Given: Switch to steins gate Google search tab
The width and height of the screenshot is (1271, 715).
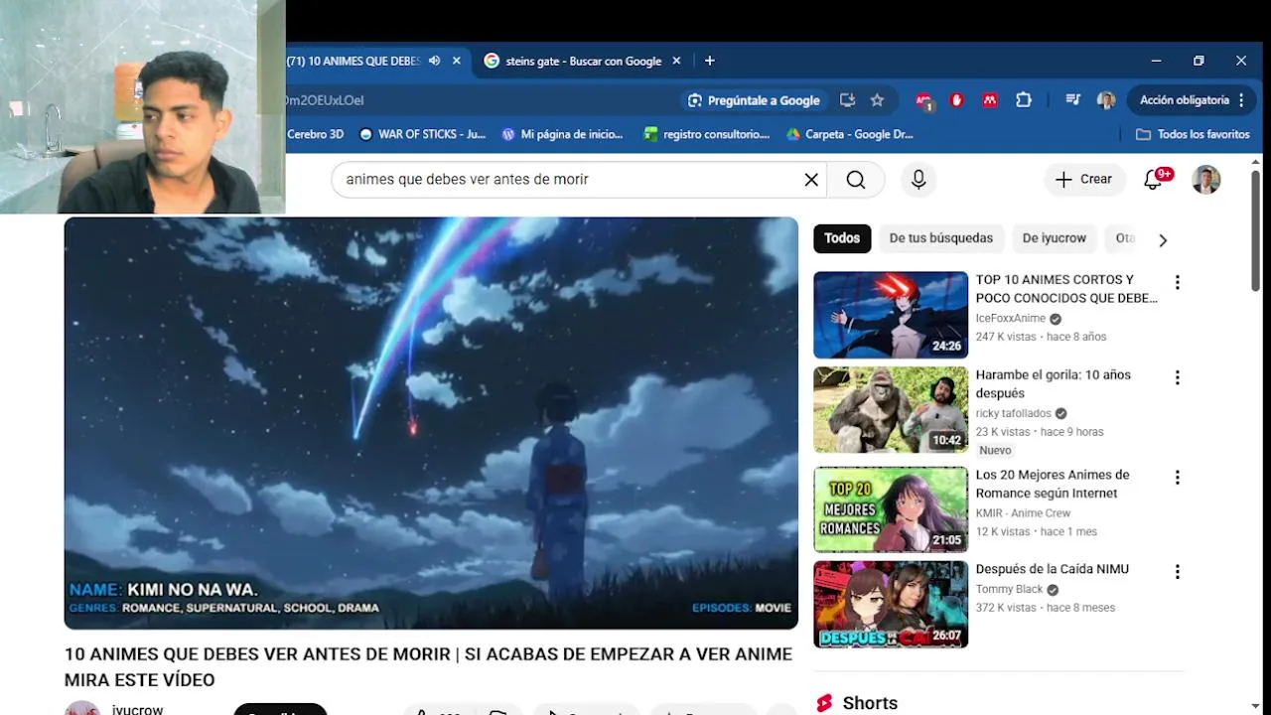Looking at the screenshot, I should (582, 61).
